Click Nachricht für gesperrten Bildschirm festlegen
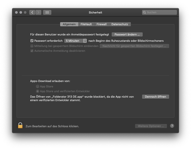This screenshot has width=191, height=149. [134, 46]
